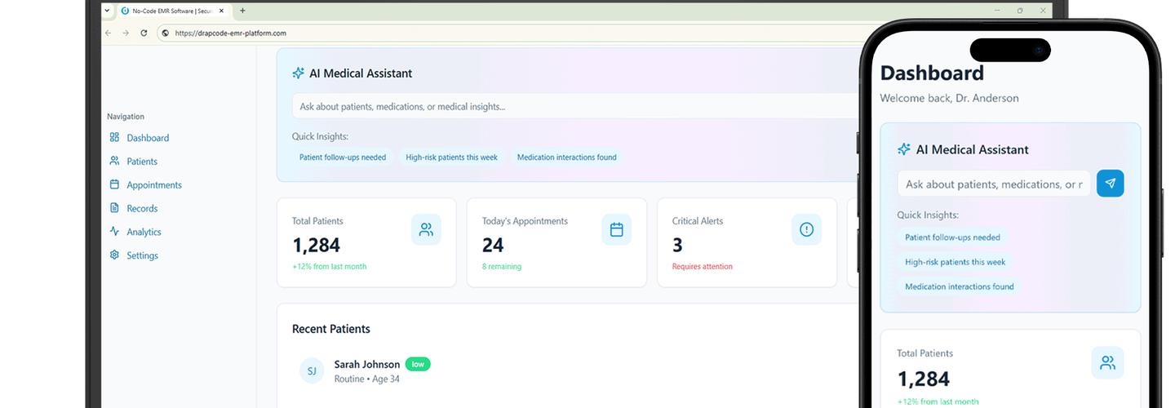Click the sparkle icon beside the desktop AI Medical Assistant title

pyautogui.click(x=298, y=73)
